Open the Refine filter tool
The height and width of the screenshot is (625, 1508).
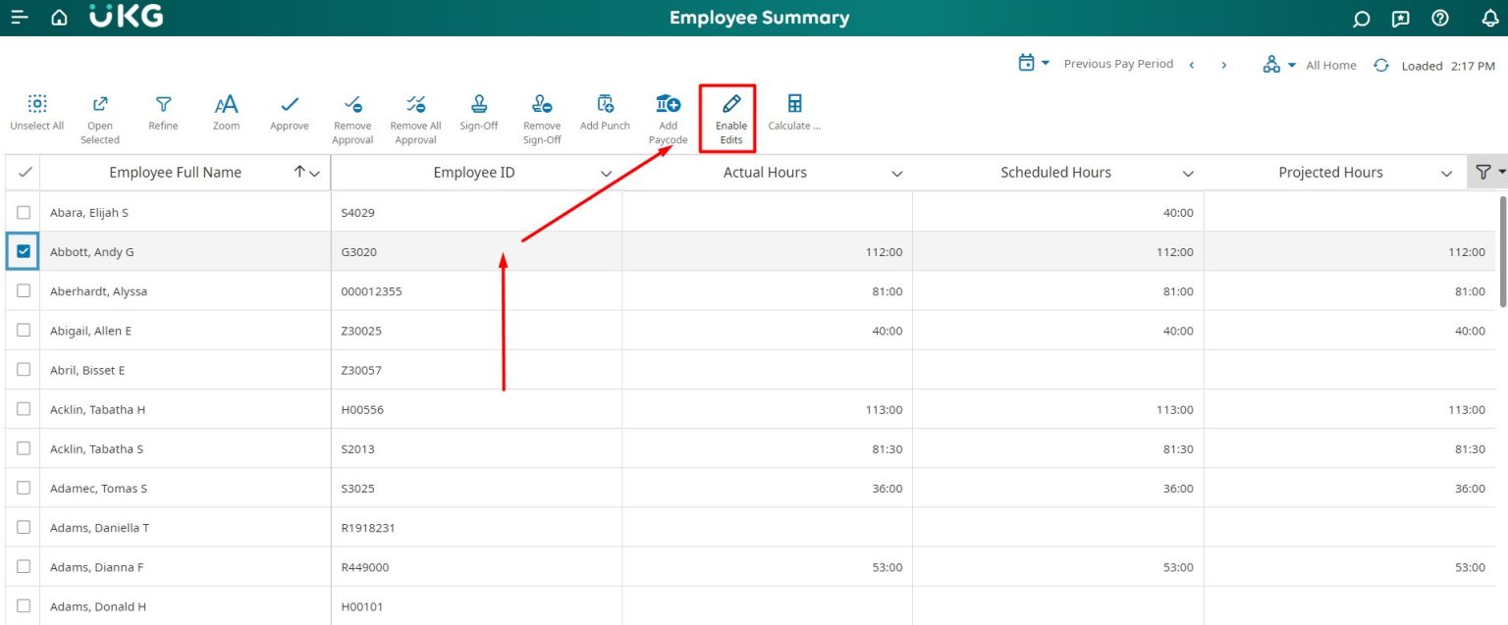[163, 111]
